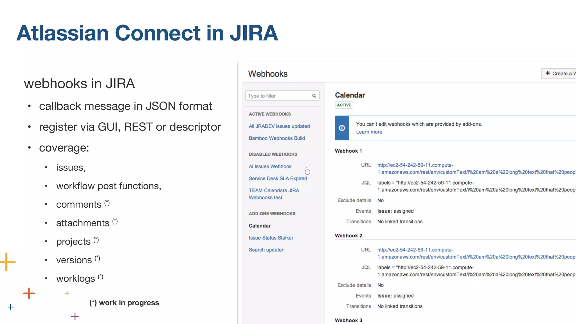The height and width of the screenshot is (324, 576).
Task: Click the 'webhooks in JIRA' subtitle
Action: [x=79, y=84]
